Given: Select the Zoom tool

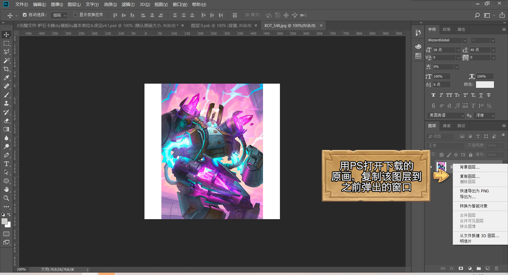Looking at the screenshot, I should tap(6, 198).
